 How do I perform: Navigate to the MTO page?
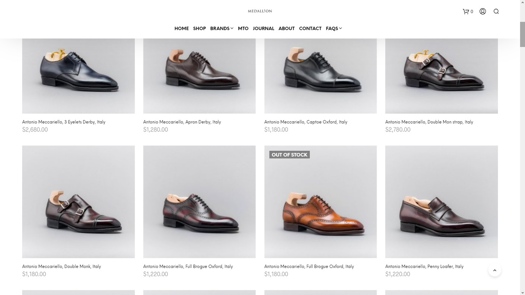tap(243, 29)
